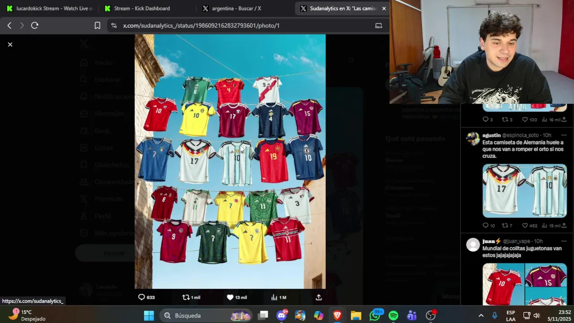Open more options on agustin's tweet

564,135
